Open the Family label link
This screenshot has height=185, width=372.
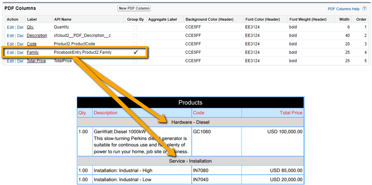[x=33, y=52]
